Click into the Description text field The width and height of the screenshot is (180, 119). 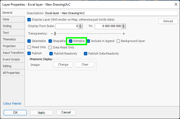coord(111,13)
